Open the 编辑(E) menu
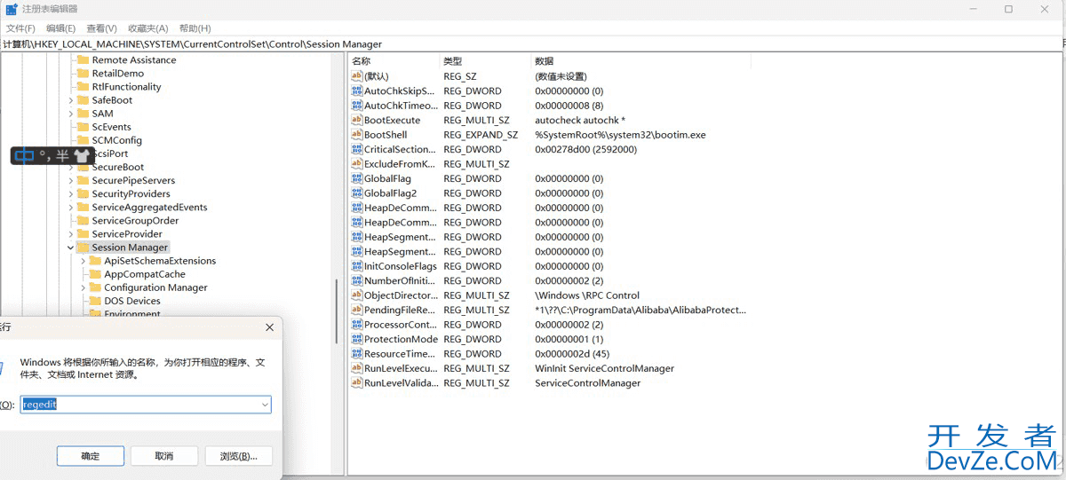 point(61,28)
